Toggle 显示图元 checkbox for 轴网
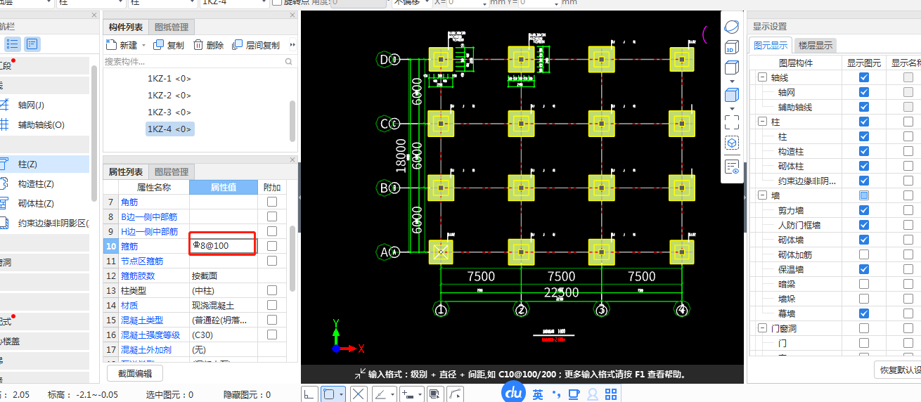The width and height of the screenshot is (921, 402). click(864, 92)
